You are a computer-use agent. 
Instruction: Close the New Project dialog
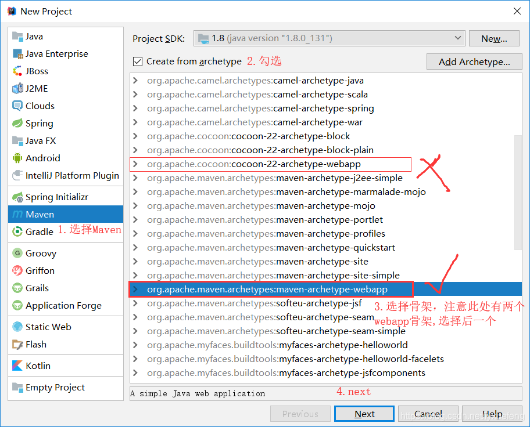[x=517, y=11]
